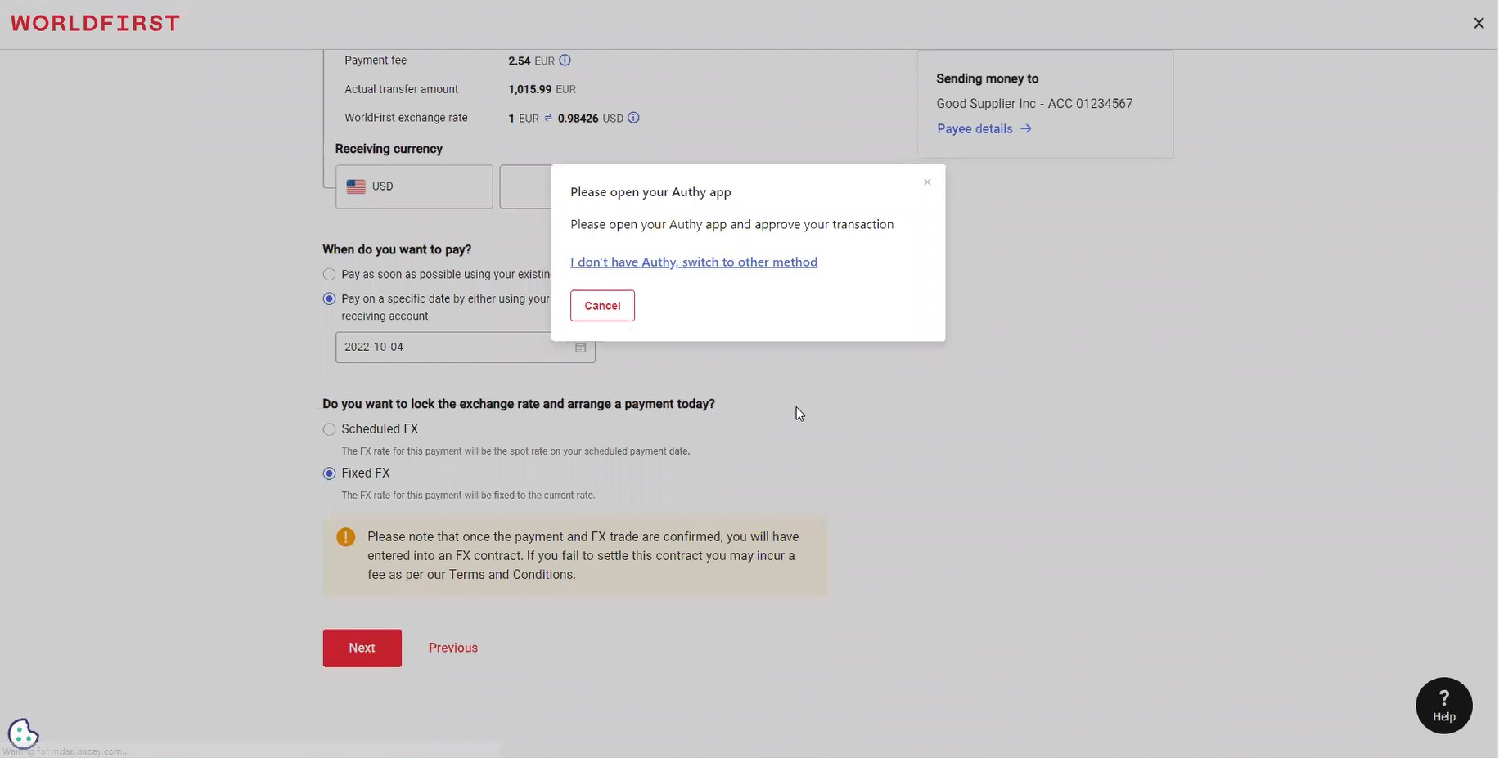Open the payment fee info tooltip
The image size is (1499, 758).
tap(565, 60)
